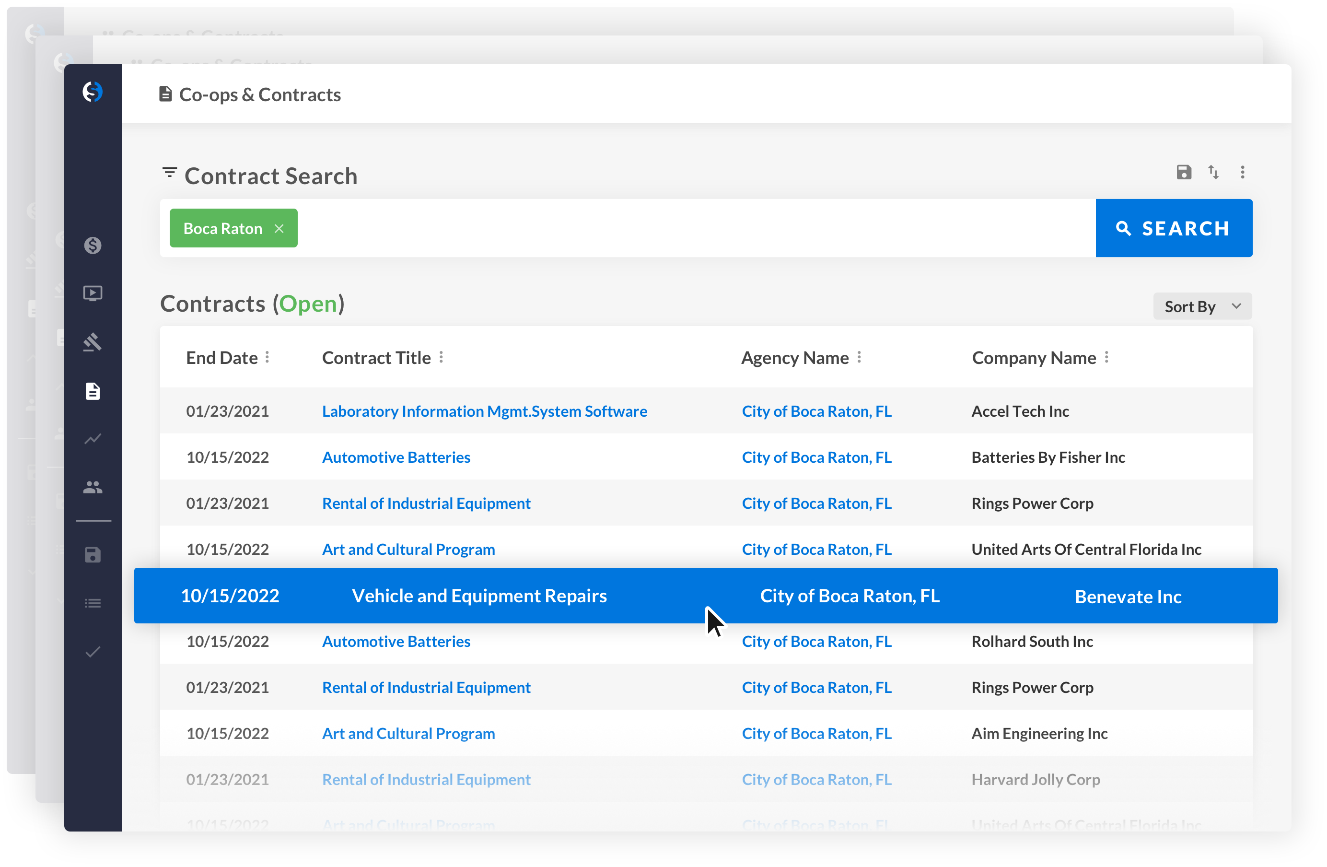Click the trend line analytics sidebar icon
This screenshot has width=1327, height=867.
click(93, 439)
